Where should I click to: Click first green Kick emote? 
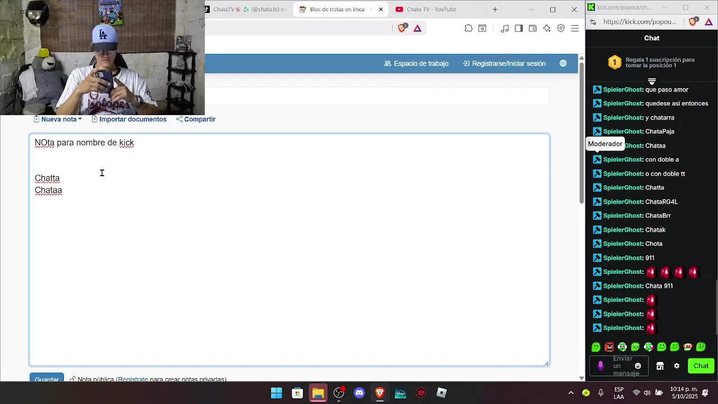pyautogui.click(x=596, y=347)
